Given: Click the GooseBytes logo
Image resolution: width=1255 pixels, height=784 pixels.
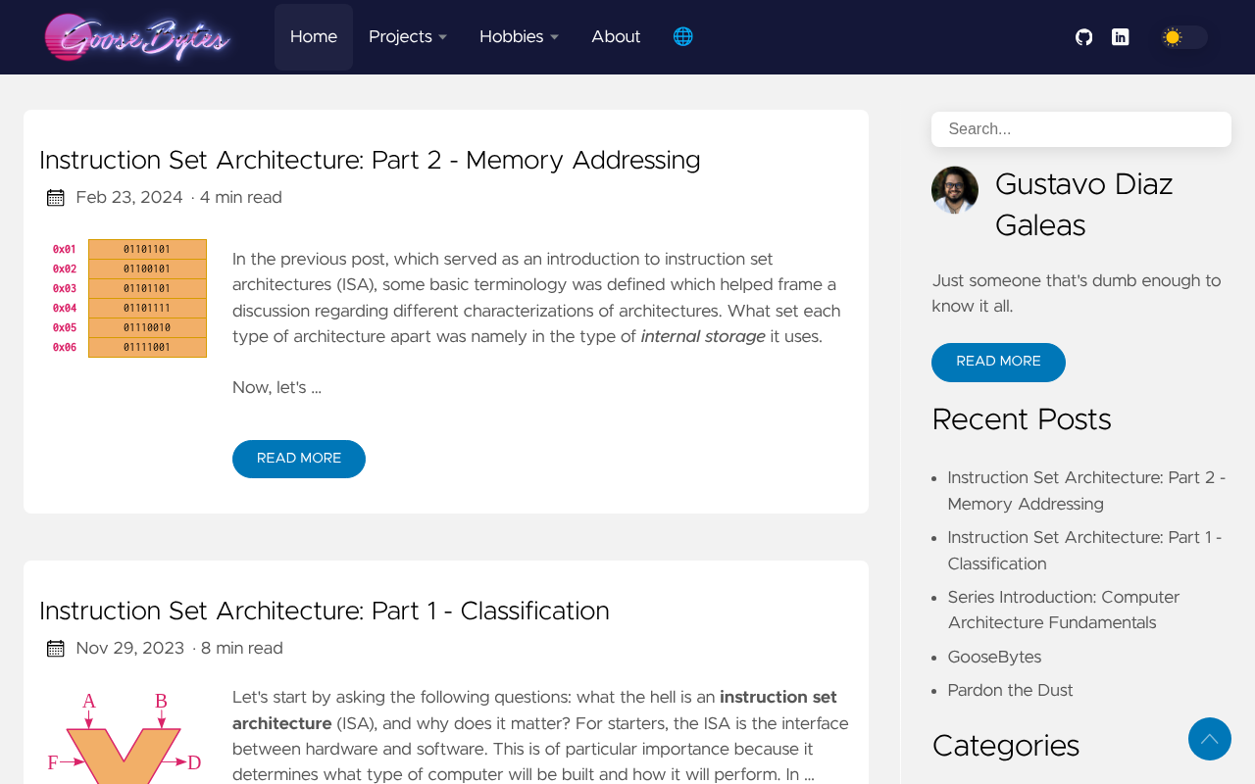Looking at the screenshot, I should pyautogui.click(x=137, y=37).
